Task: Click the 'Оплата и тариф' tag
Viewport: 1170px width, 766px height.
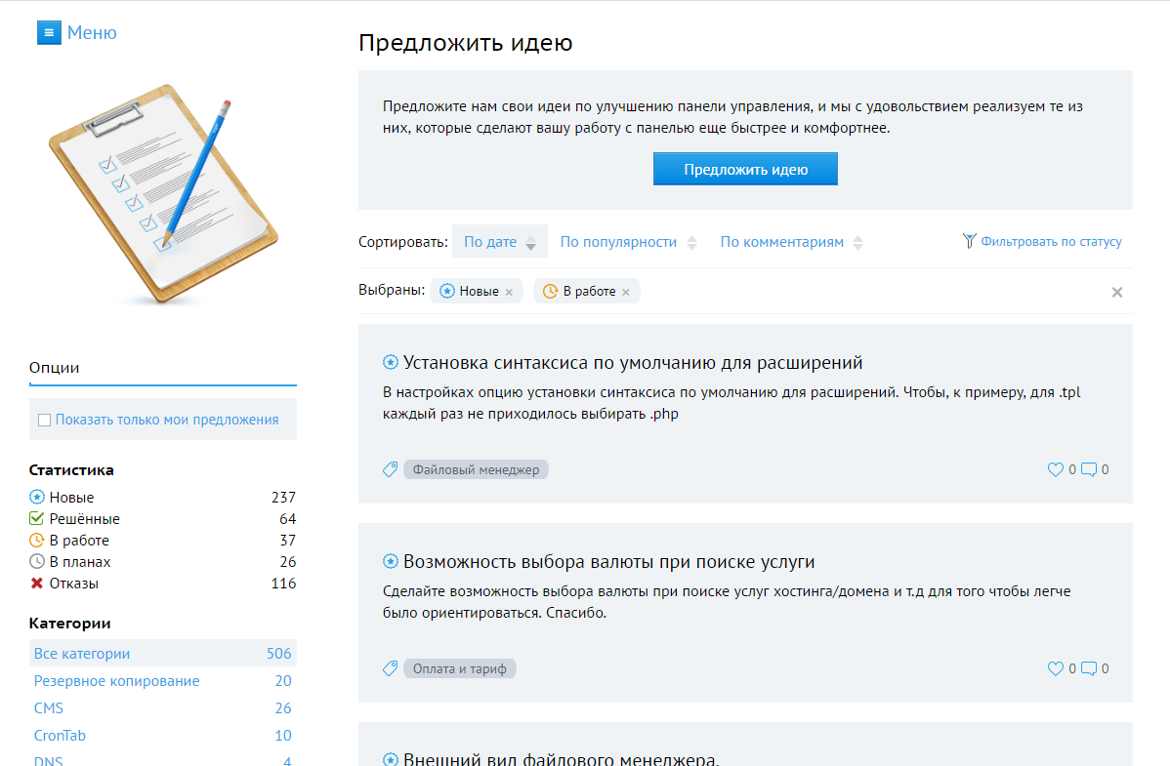Action: tap(459, 668)
